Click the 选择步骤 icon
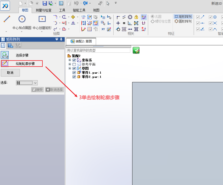 5,55
